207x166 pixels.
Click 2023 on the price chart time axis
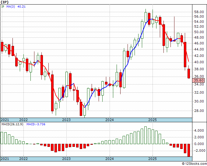(66, 120)
